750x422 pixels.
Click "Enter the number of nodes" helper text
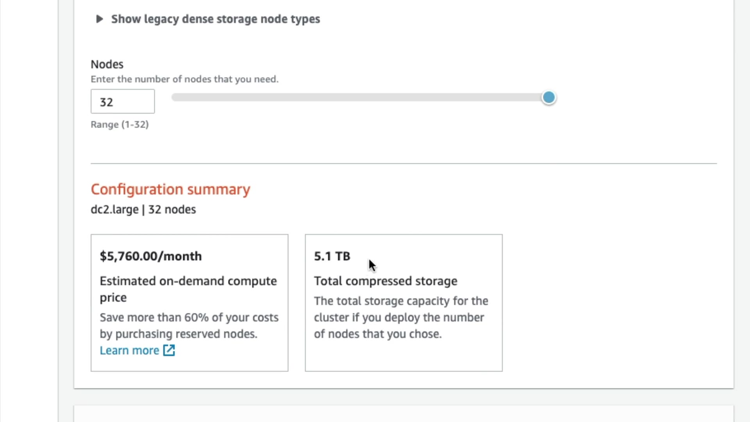click(184, 79)
